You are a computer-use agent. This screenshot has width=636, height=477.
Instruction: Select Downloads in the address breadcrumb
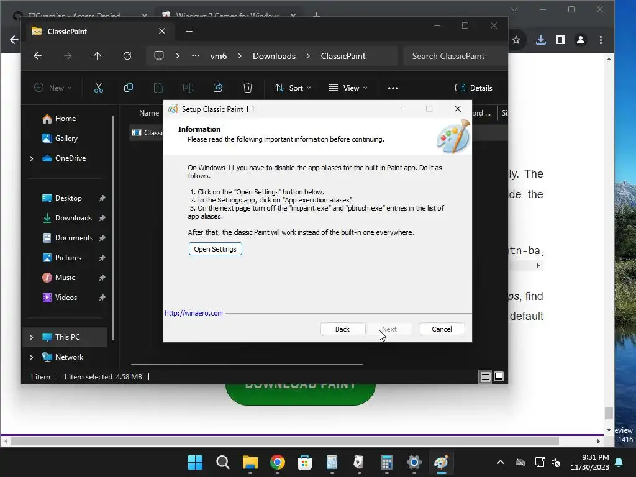pos(274,56)
